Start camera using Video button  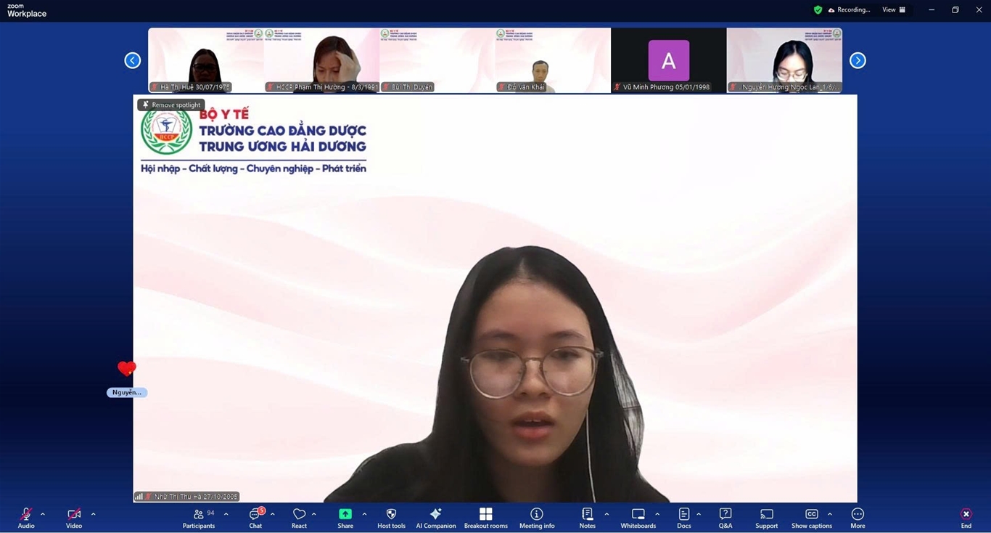coord(74,518)
